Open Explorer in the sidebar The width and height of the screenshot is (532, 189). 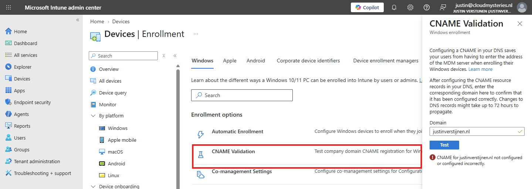coord(23,67)
